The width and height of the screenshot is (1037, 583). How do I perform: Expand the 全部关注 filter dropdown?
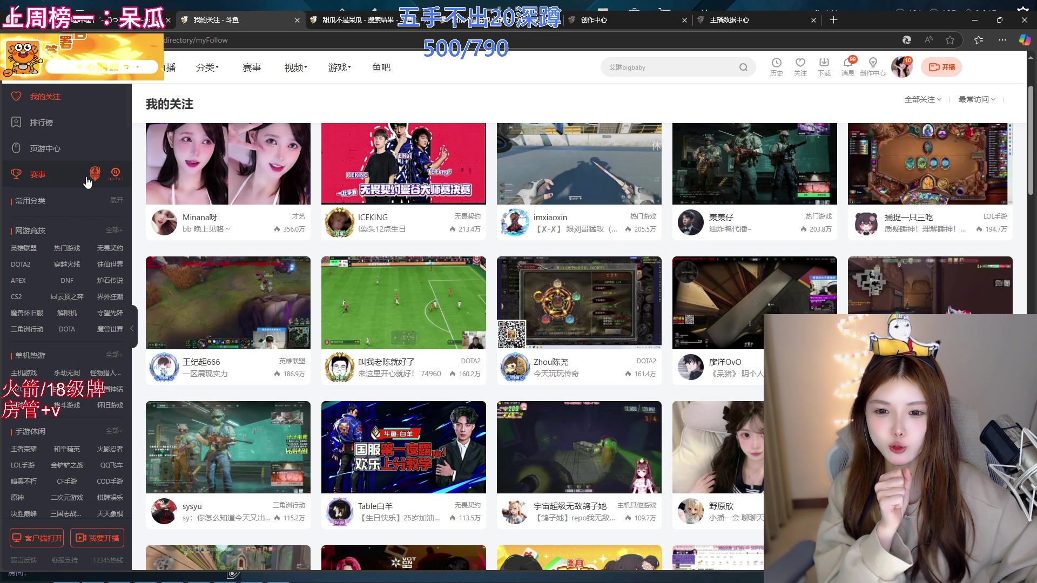pyautogui.click(x=923, y=99)
